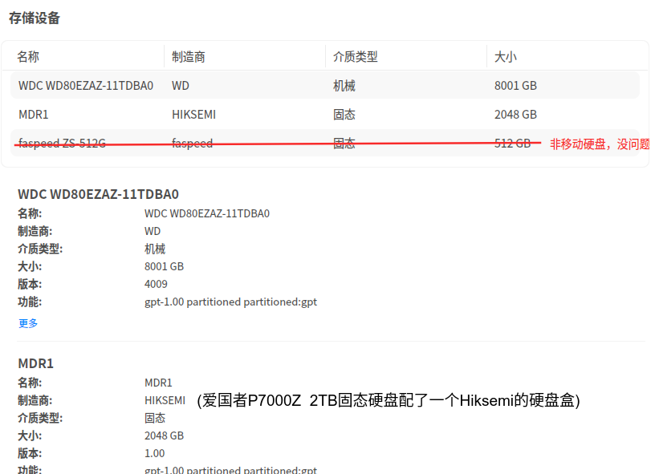The height and width of the screenshot is (474, 651).
Task: Open the 更多 link under WDC details
Action: tap(28, 323)
